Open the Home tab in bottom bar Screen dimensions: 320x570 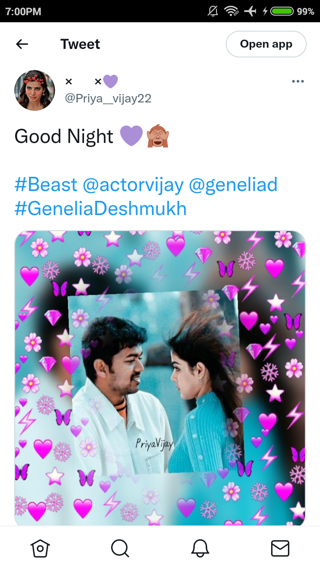coord(40,548)
